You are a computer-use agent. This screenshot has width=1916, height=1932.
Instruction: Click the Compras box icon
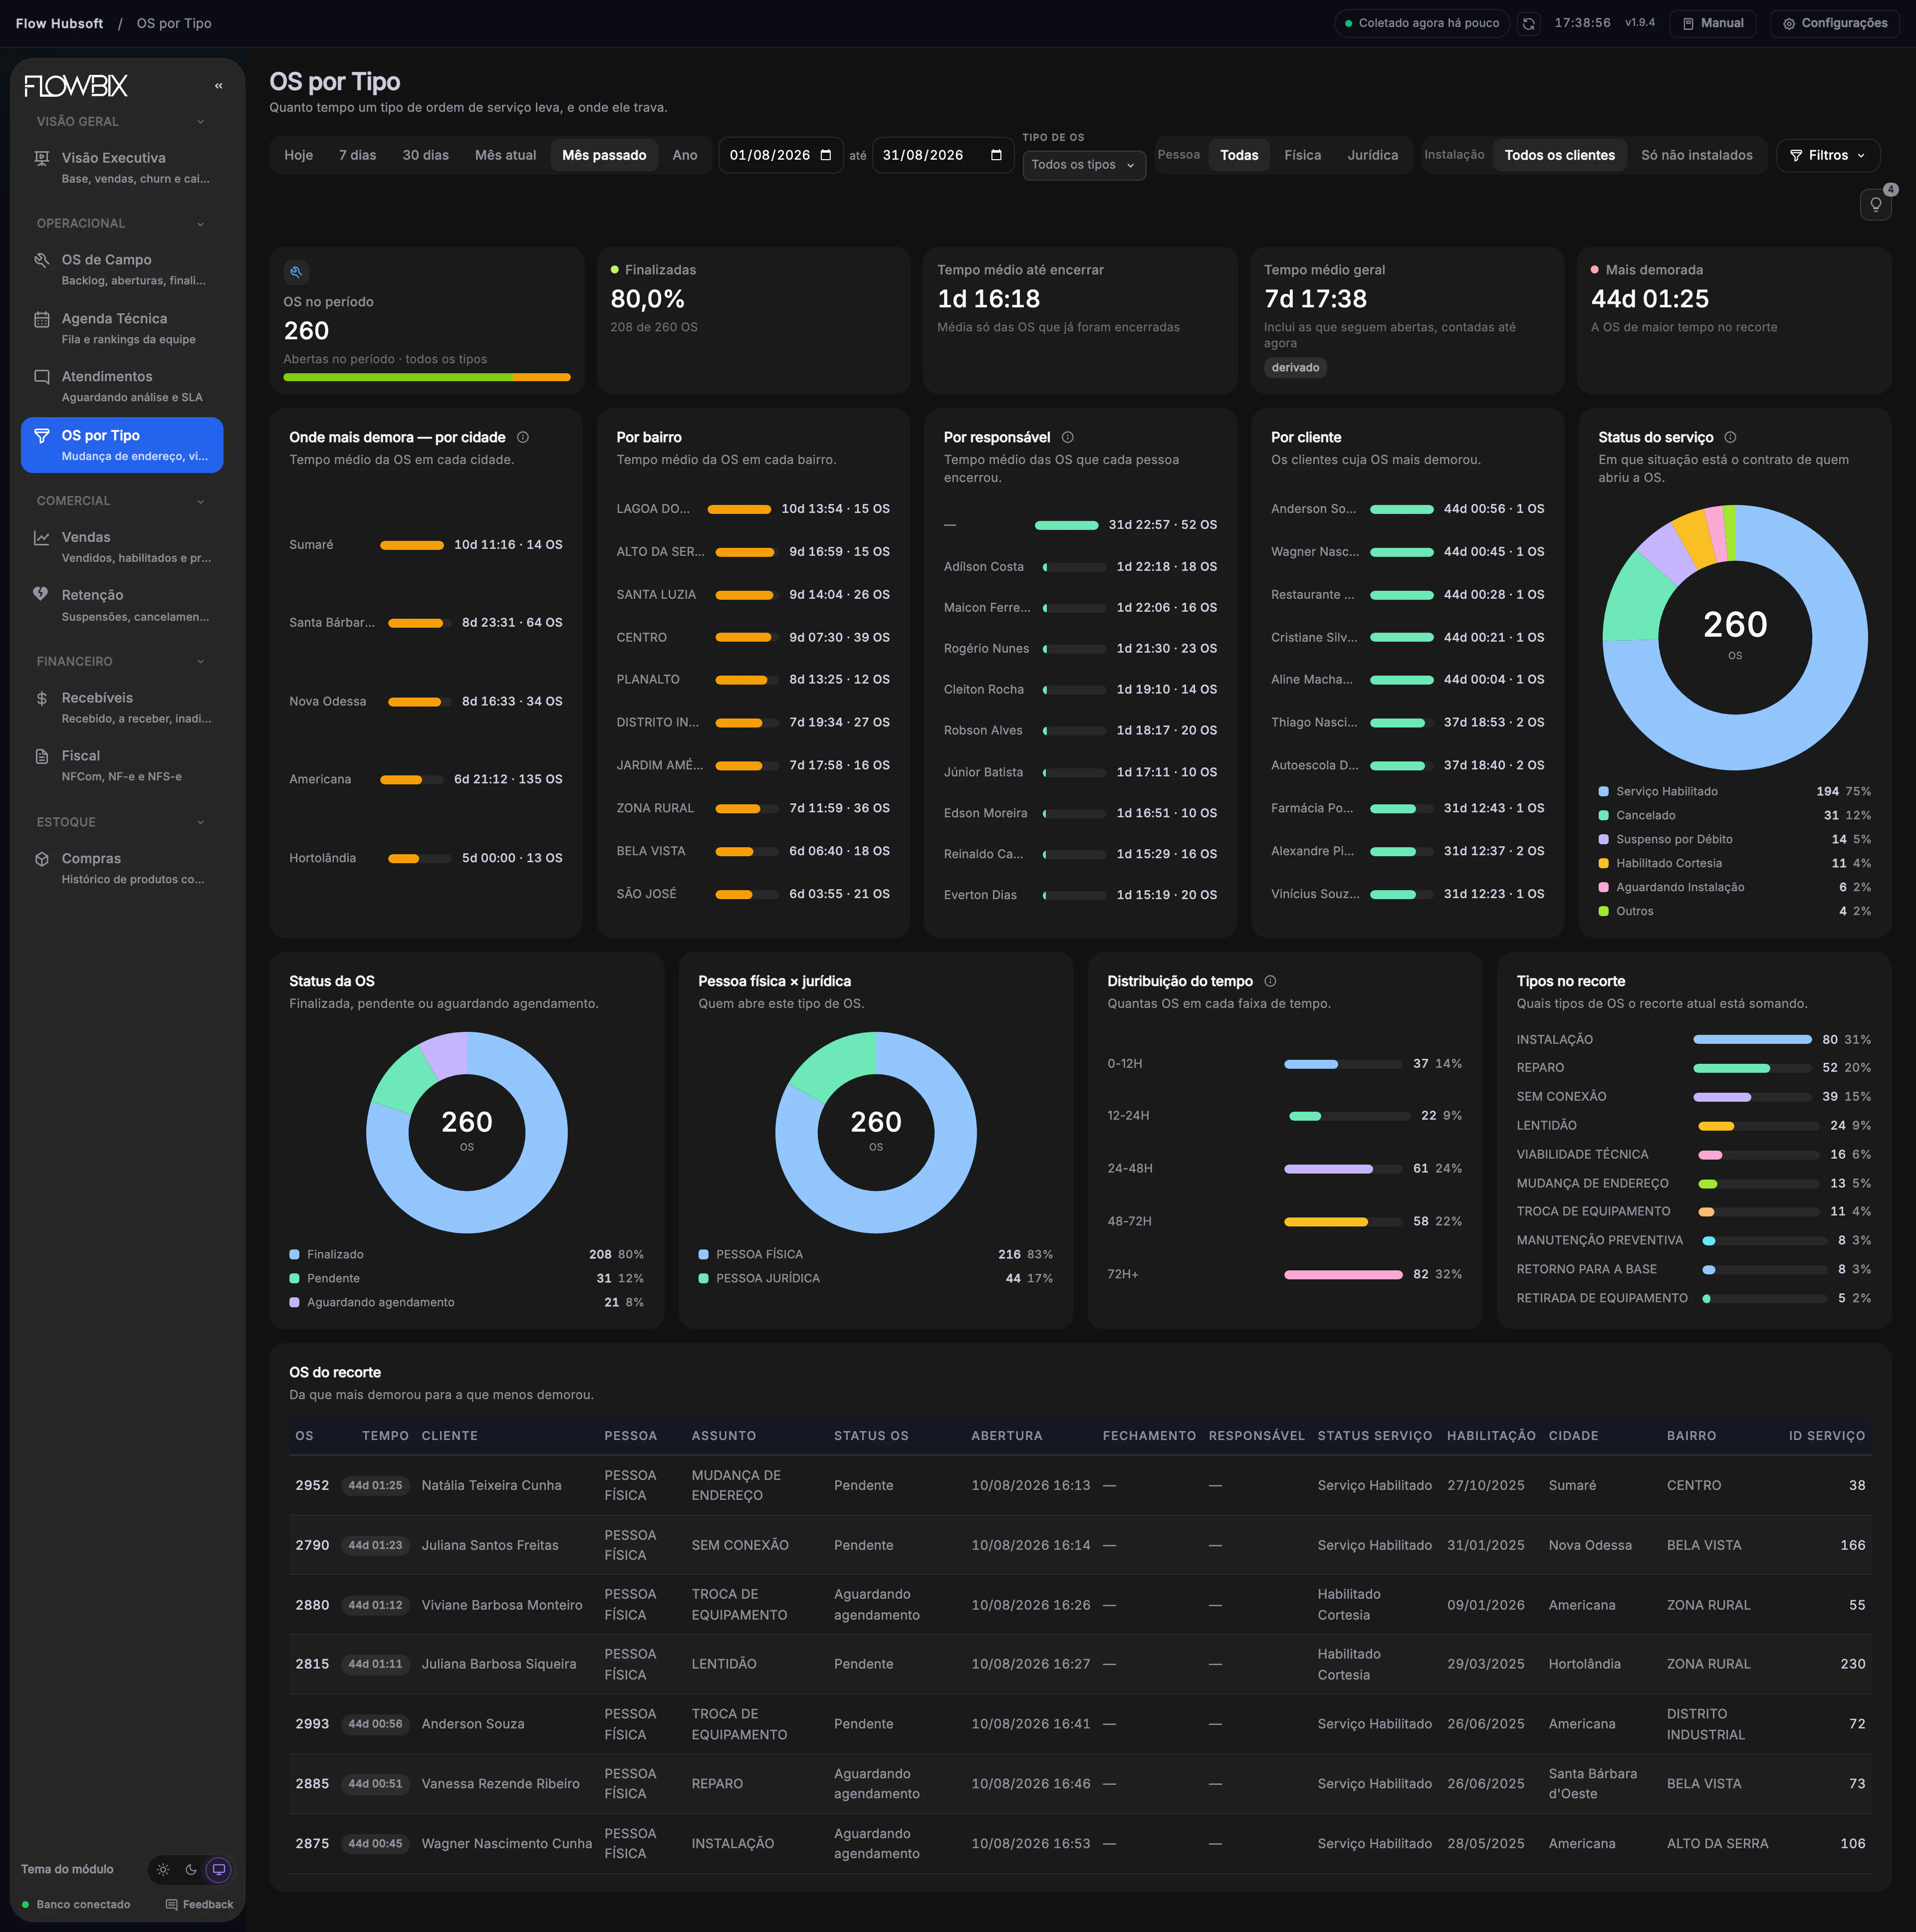[42, 859]
